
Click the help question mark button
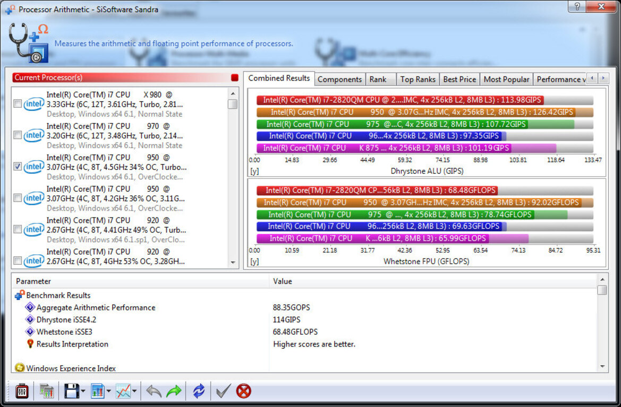pos(577,6)
